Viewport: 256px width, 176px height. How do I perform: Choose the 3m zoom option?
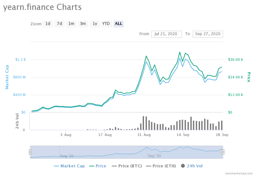click(x=83, y=24)
